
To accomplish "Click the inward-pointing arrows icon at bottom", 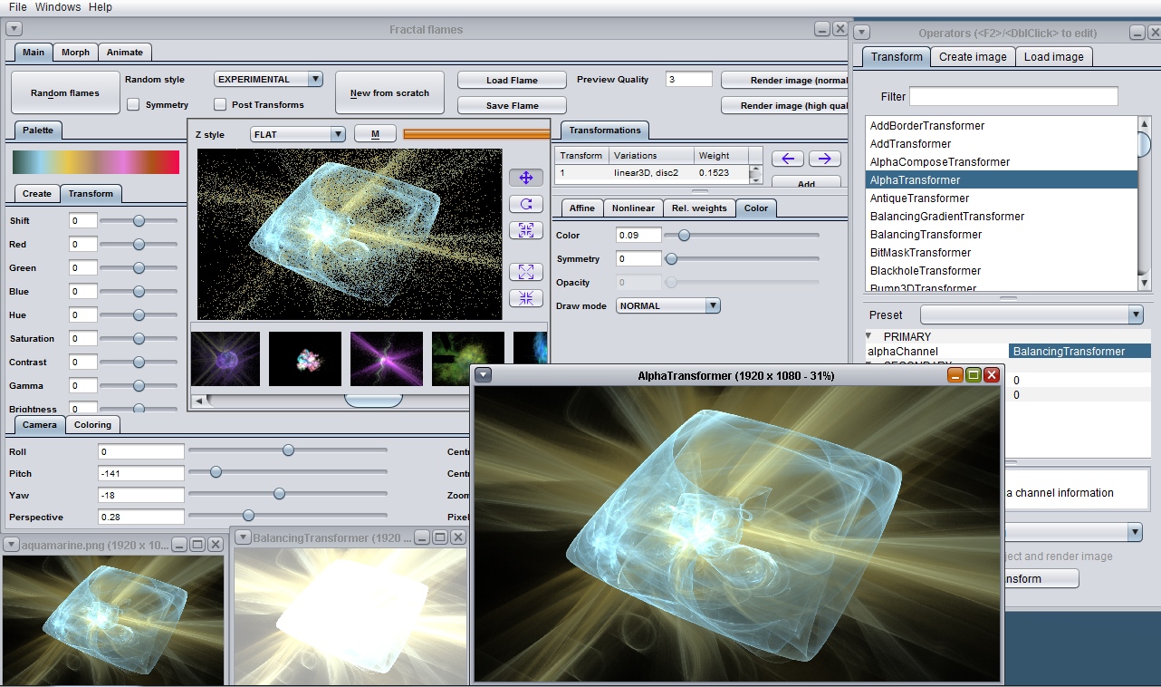I will (526, 297).
